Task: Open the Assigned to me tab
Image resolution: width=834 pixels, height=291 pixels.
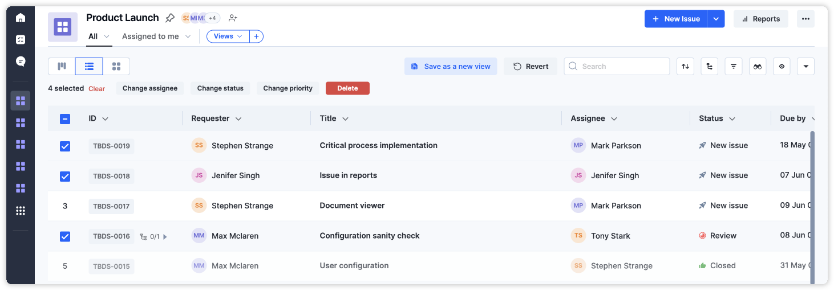Action: pyautogui.click(x=151, y=36)
